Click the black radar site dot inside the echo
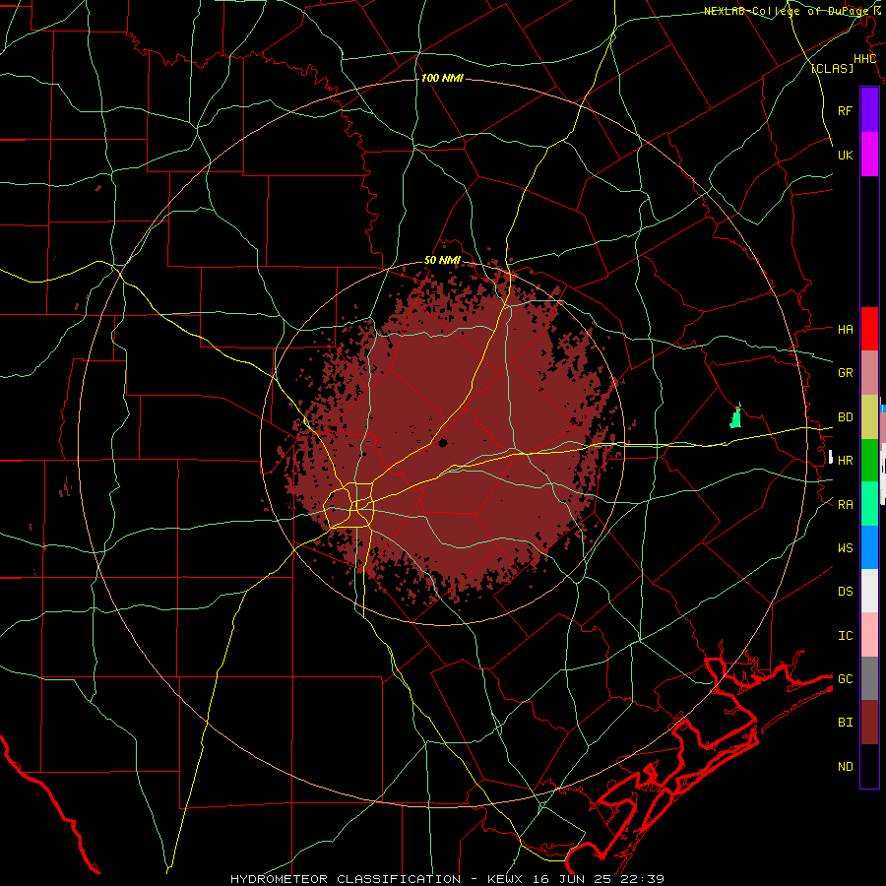The width and height of the screenshot is (886, 886). [442, 443]
